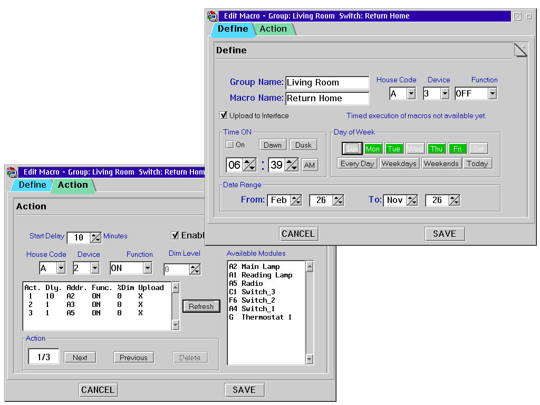The image size is (540, 405).
Task: Click the app icon in the Action window title bar
Action: (x=12, y=172)
